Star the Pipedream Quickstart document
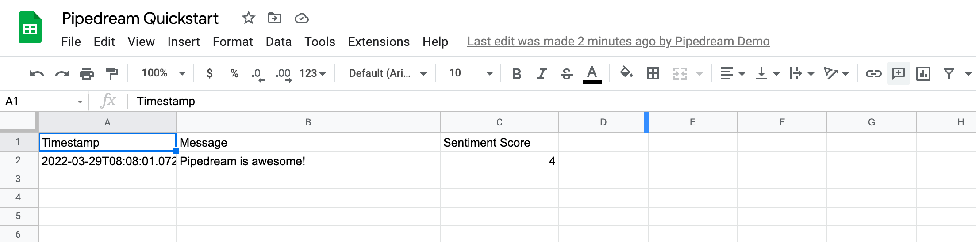Screen dimensions: 976x242 tap(248, 18)
